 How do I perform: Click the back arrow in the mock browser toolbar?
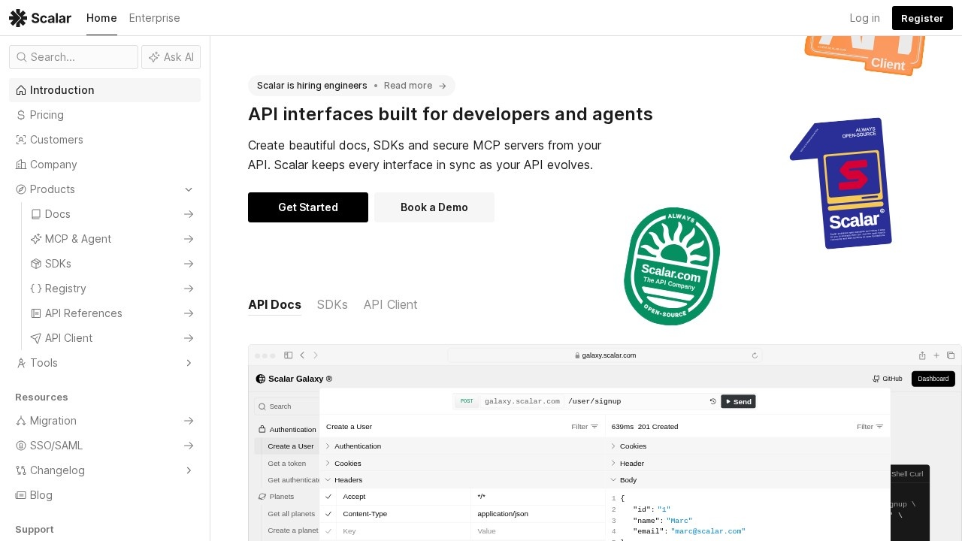click(302, 355)
